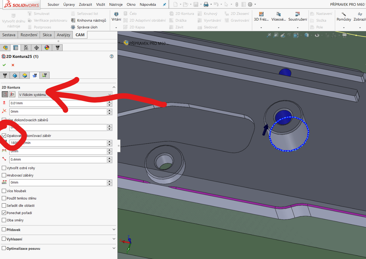Uncheck Ponechat pořadí option

click(x=4, y=213)
